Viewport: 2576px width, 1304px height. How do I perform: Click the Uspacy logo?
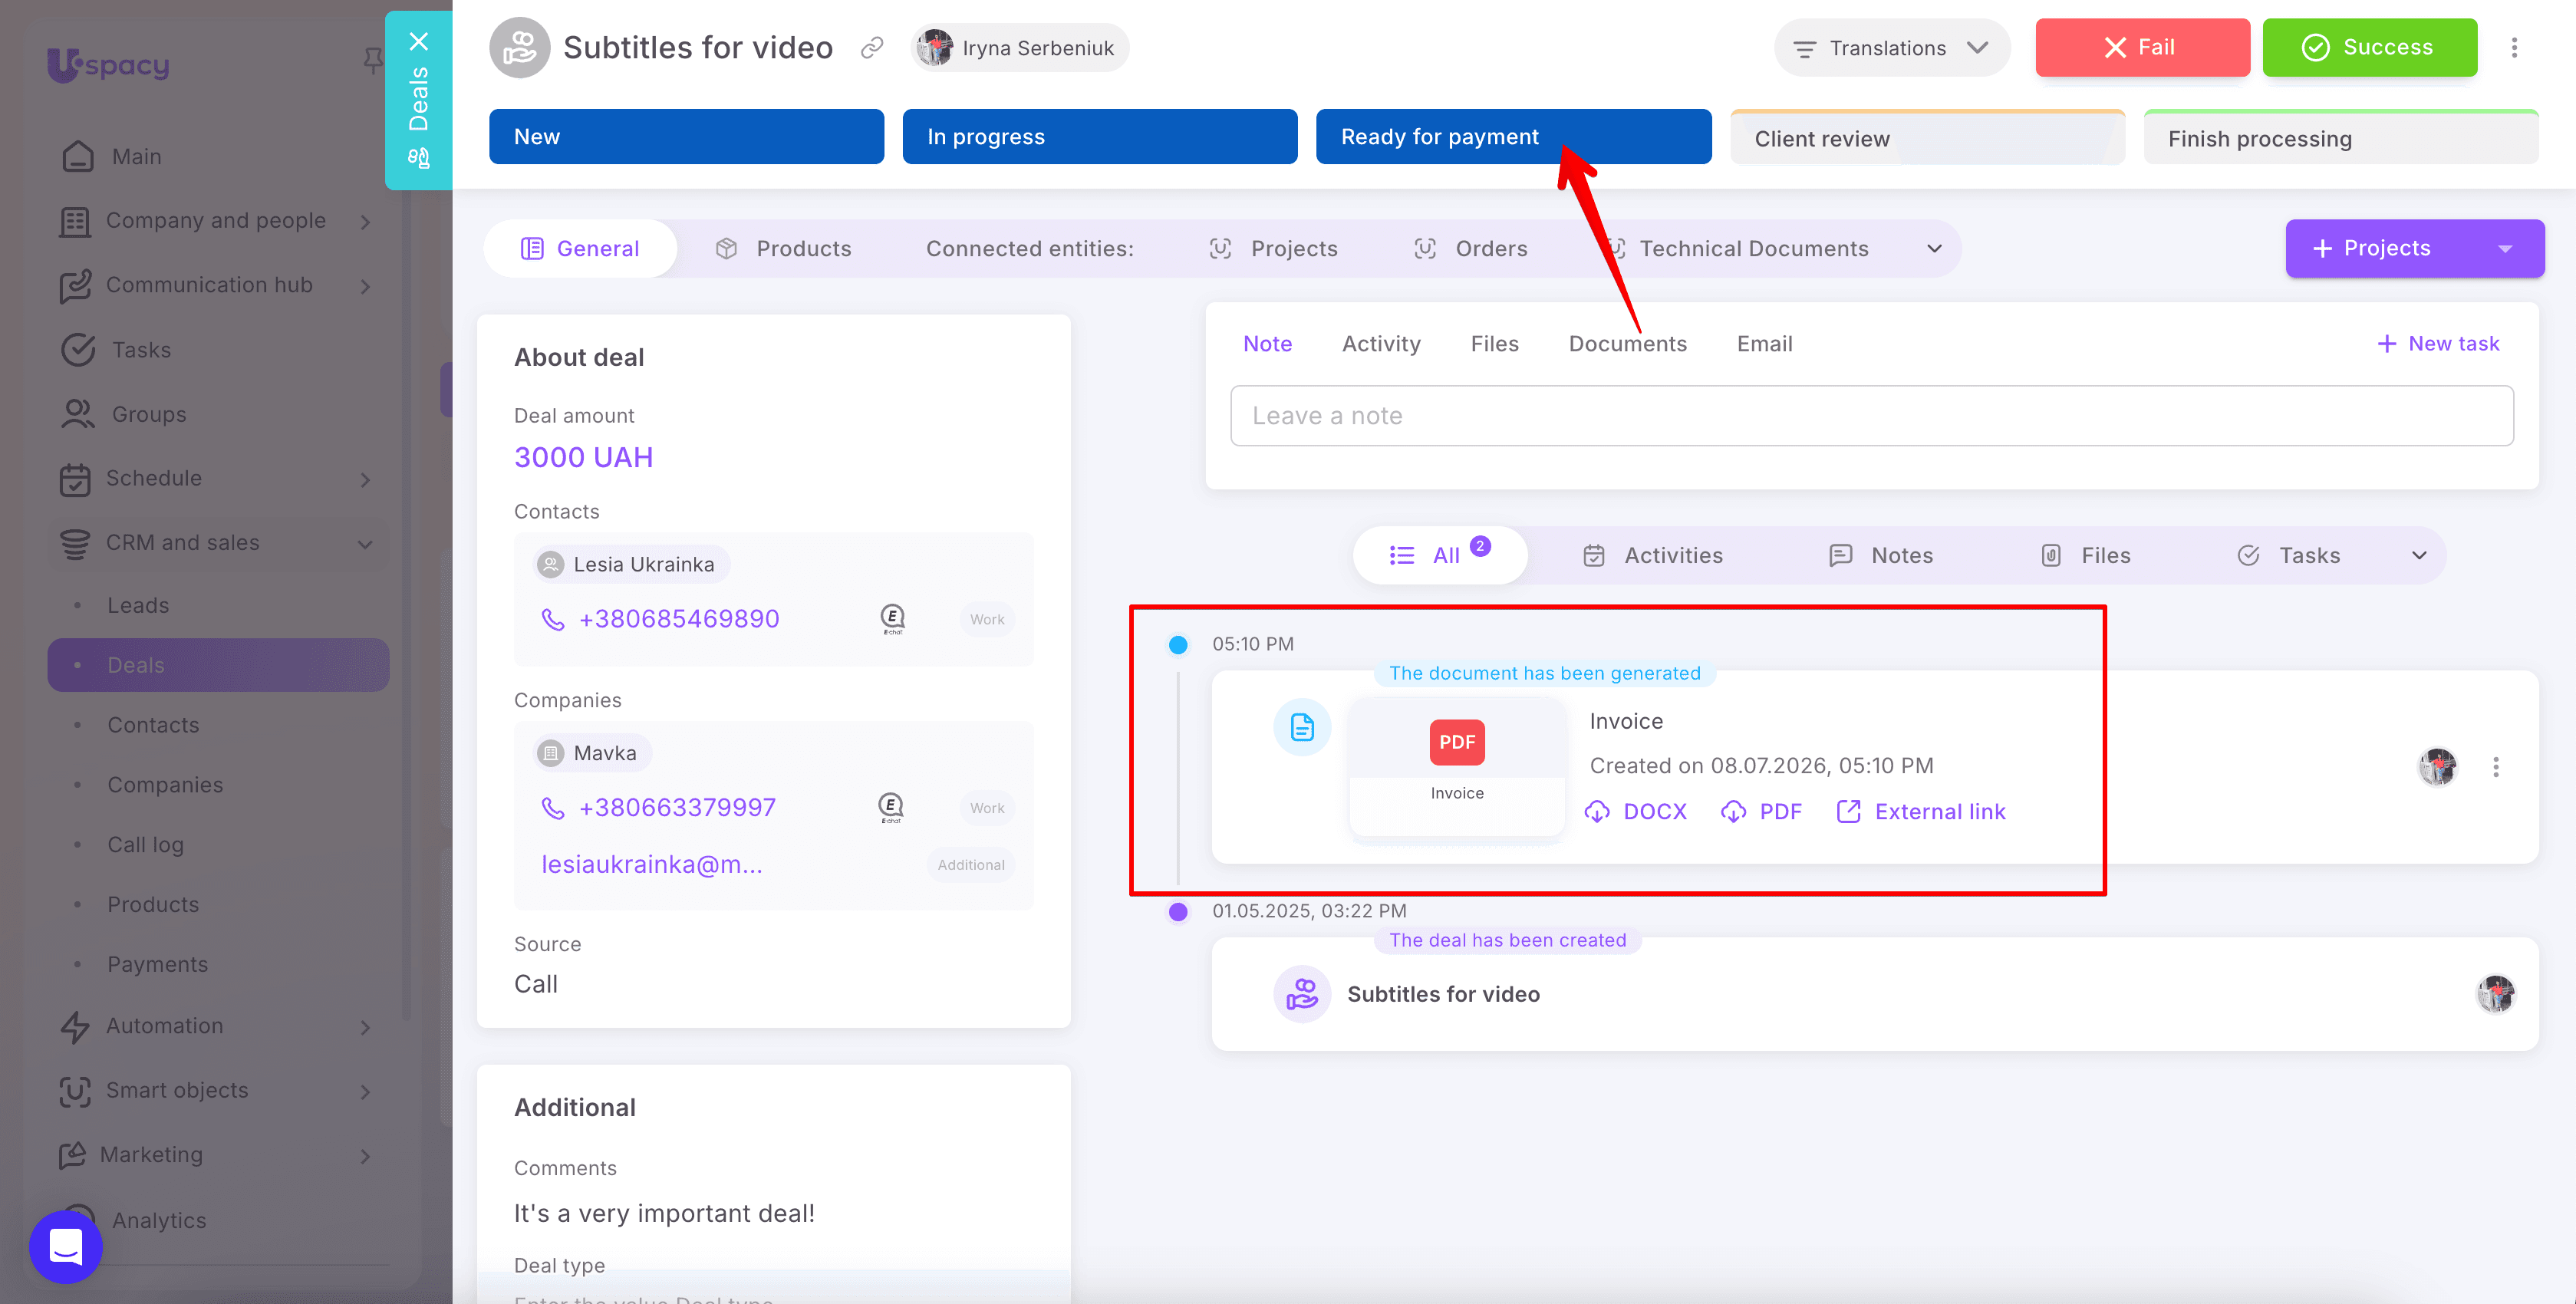[108, 65]
